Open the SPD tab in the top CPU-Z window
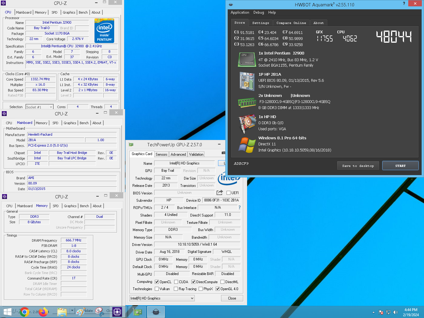Screen dimensions: 424x318 tap(55, 12)
